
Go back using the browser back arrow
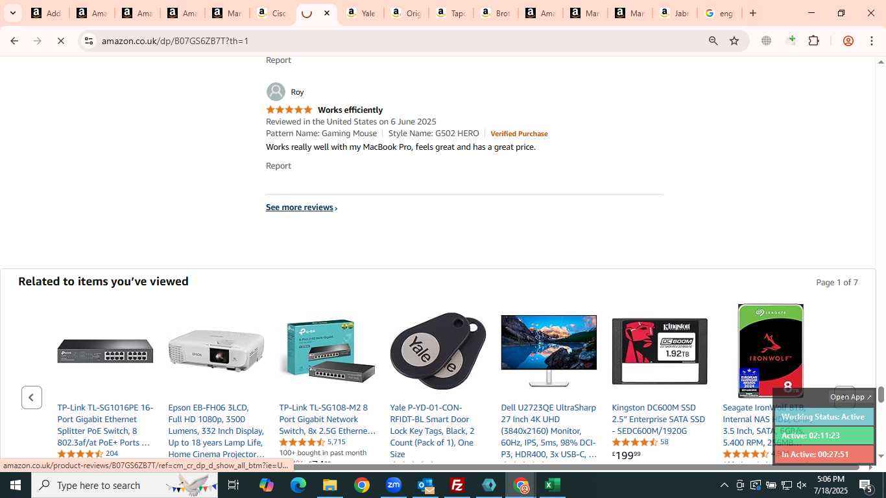pos(14,41)
